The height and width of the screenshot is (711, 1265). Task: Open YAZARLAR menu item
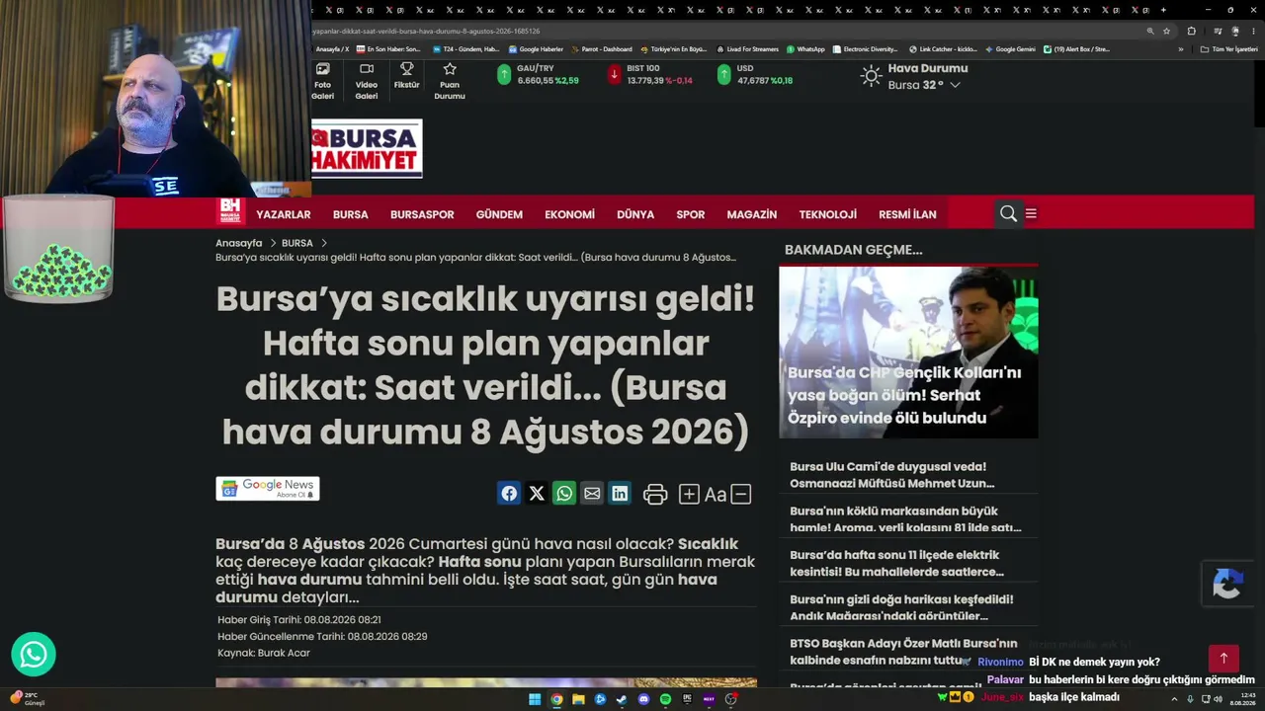[x=284, y=214]
